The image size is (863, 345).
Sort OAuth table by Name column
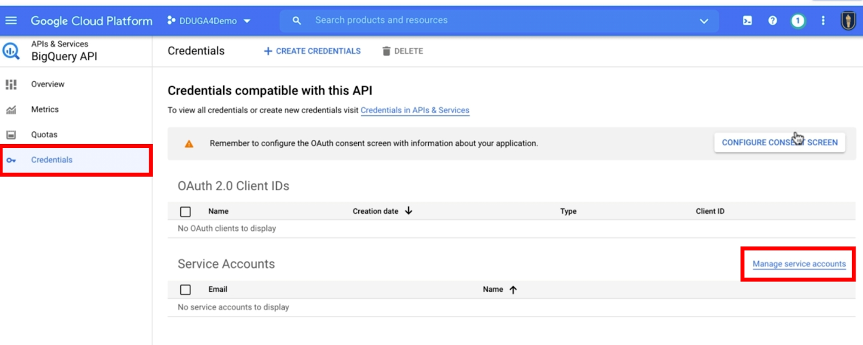218,211
